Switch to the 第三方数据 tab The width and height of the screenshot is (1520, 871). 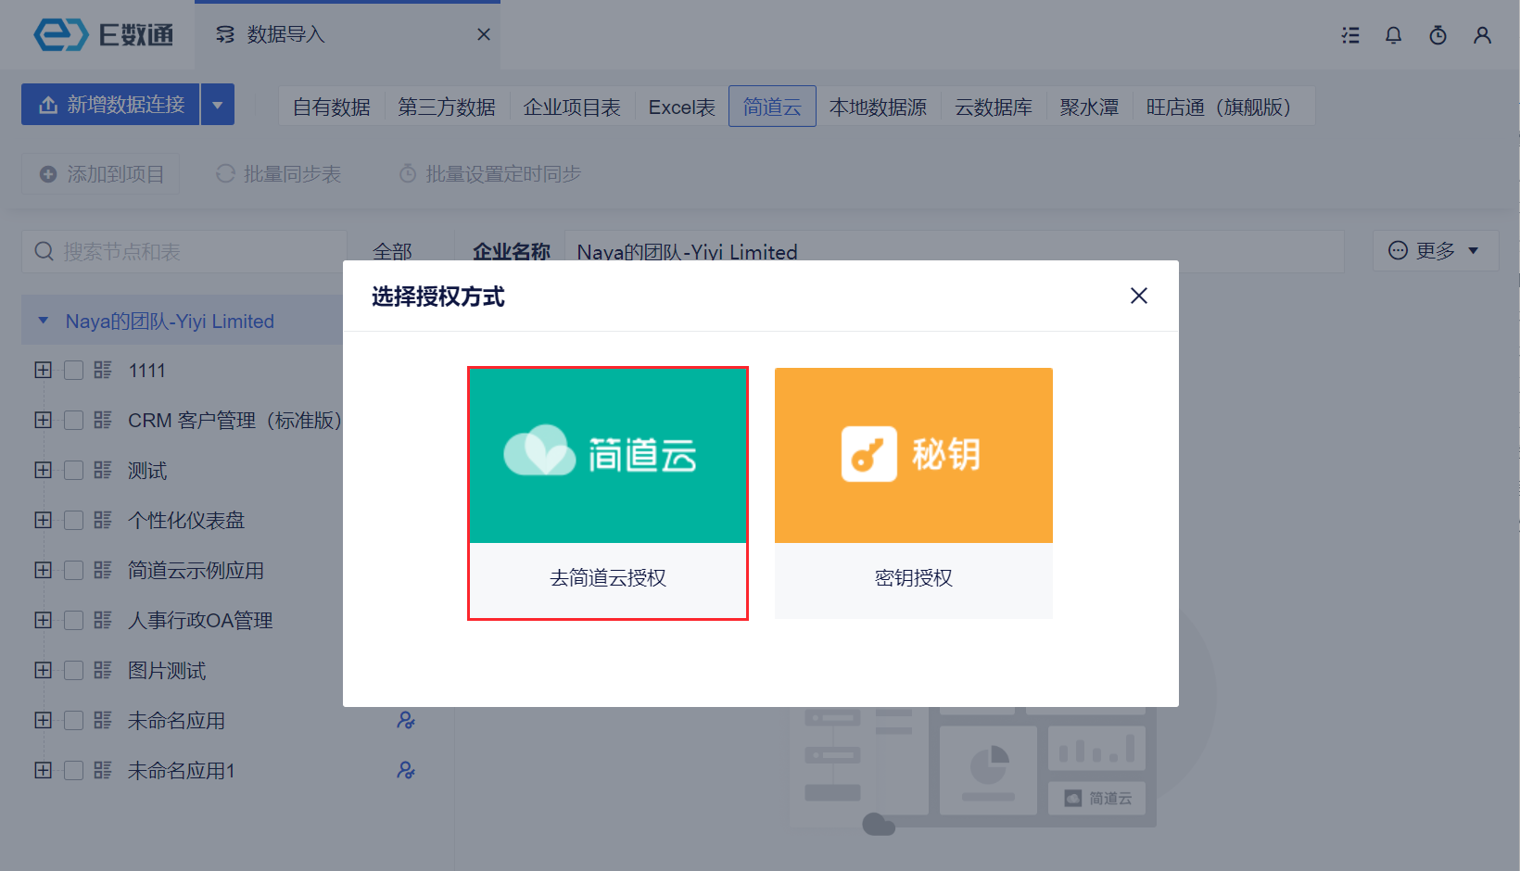pos(447,107)
